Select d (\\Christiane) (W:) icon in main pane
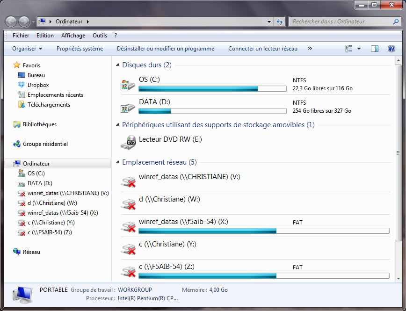This screenshot has height=311, width=406. [x=129, y=204]
